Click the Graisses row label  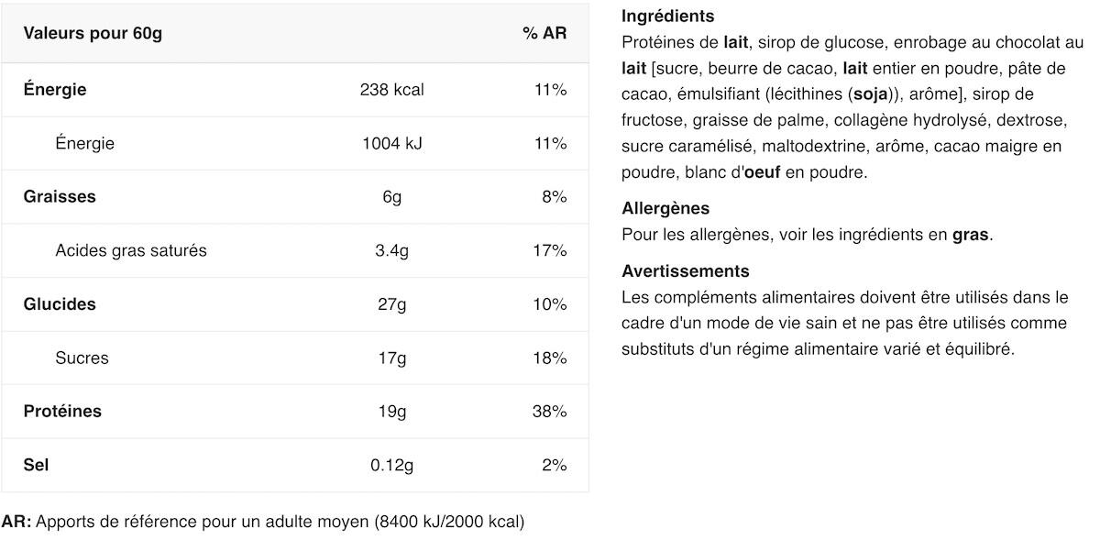[60, 197]
